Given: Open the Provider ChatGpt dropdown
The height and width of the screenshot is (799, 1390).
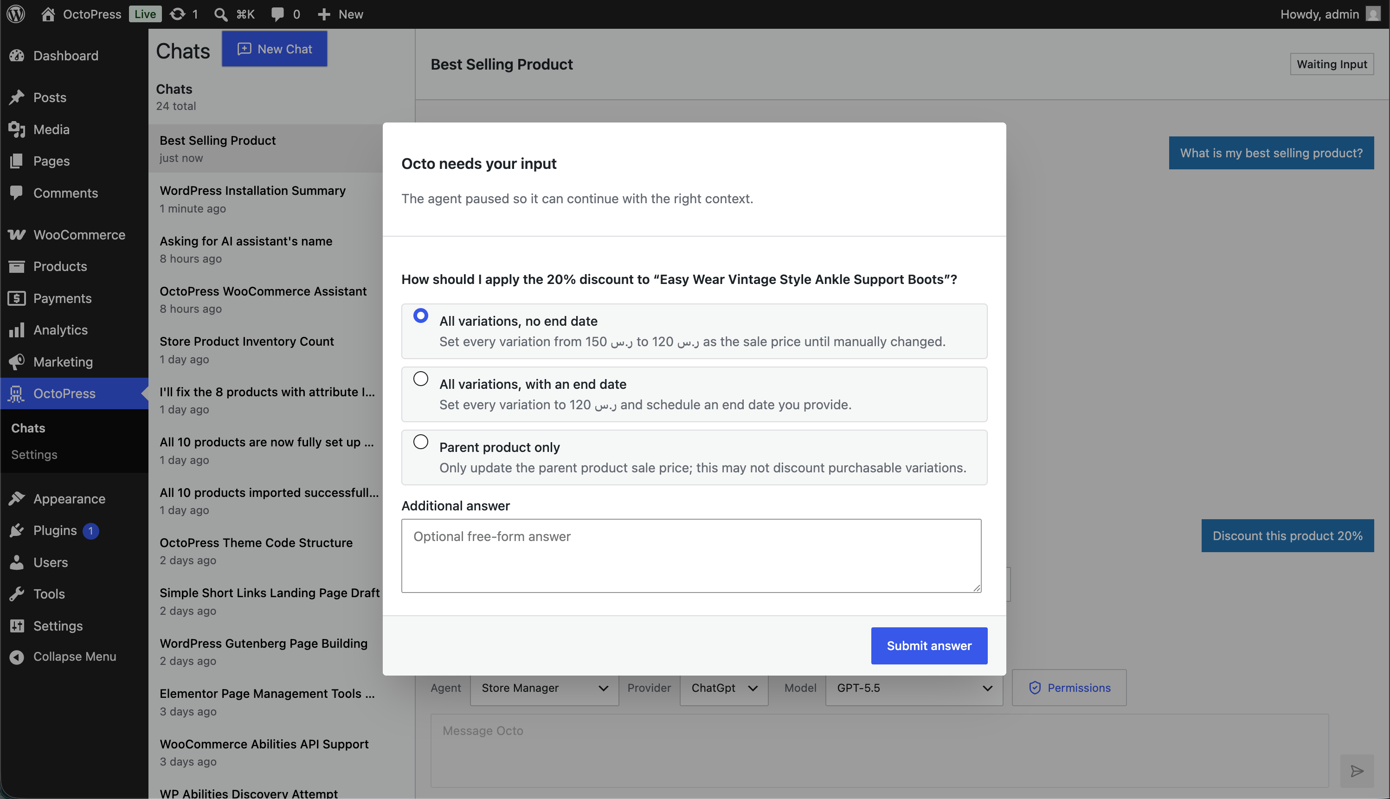Looking at the screenshot, I should tap(724, 688).
